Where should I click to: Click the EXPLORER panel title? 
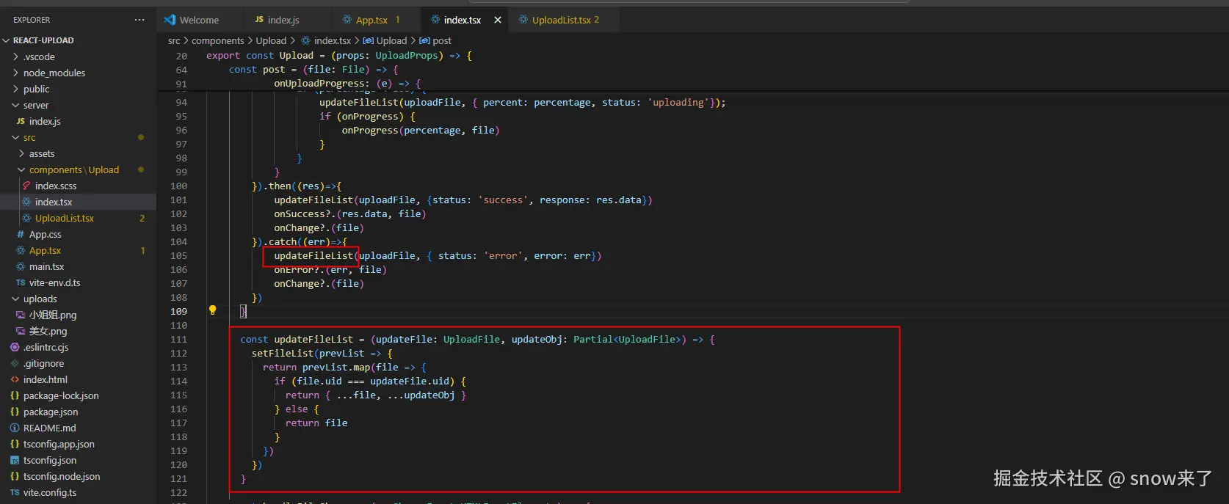click(x=32, y=20)
